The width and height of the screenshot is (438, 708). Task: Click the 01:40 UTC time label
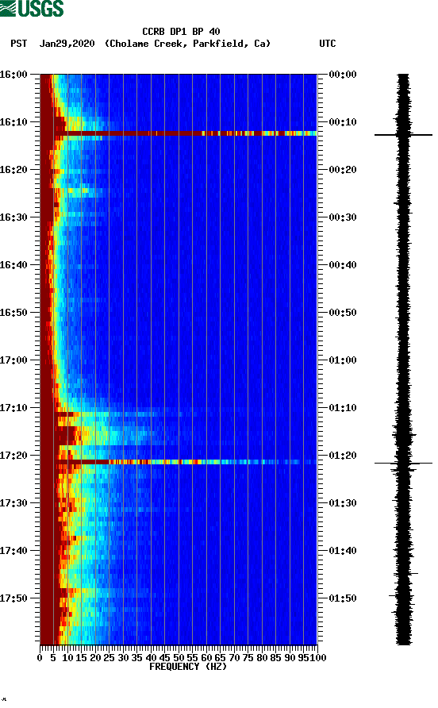(343, 551)
